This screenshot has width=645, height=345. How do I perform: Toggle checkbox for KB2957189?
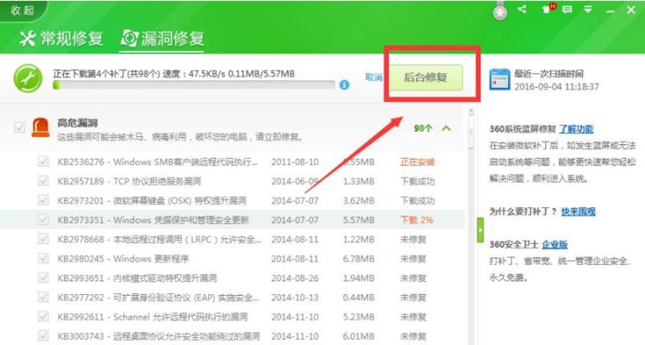click(43, 180)
